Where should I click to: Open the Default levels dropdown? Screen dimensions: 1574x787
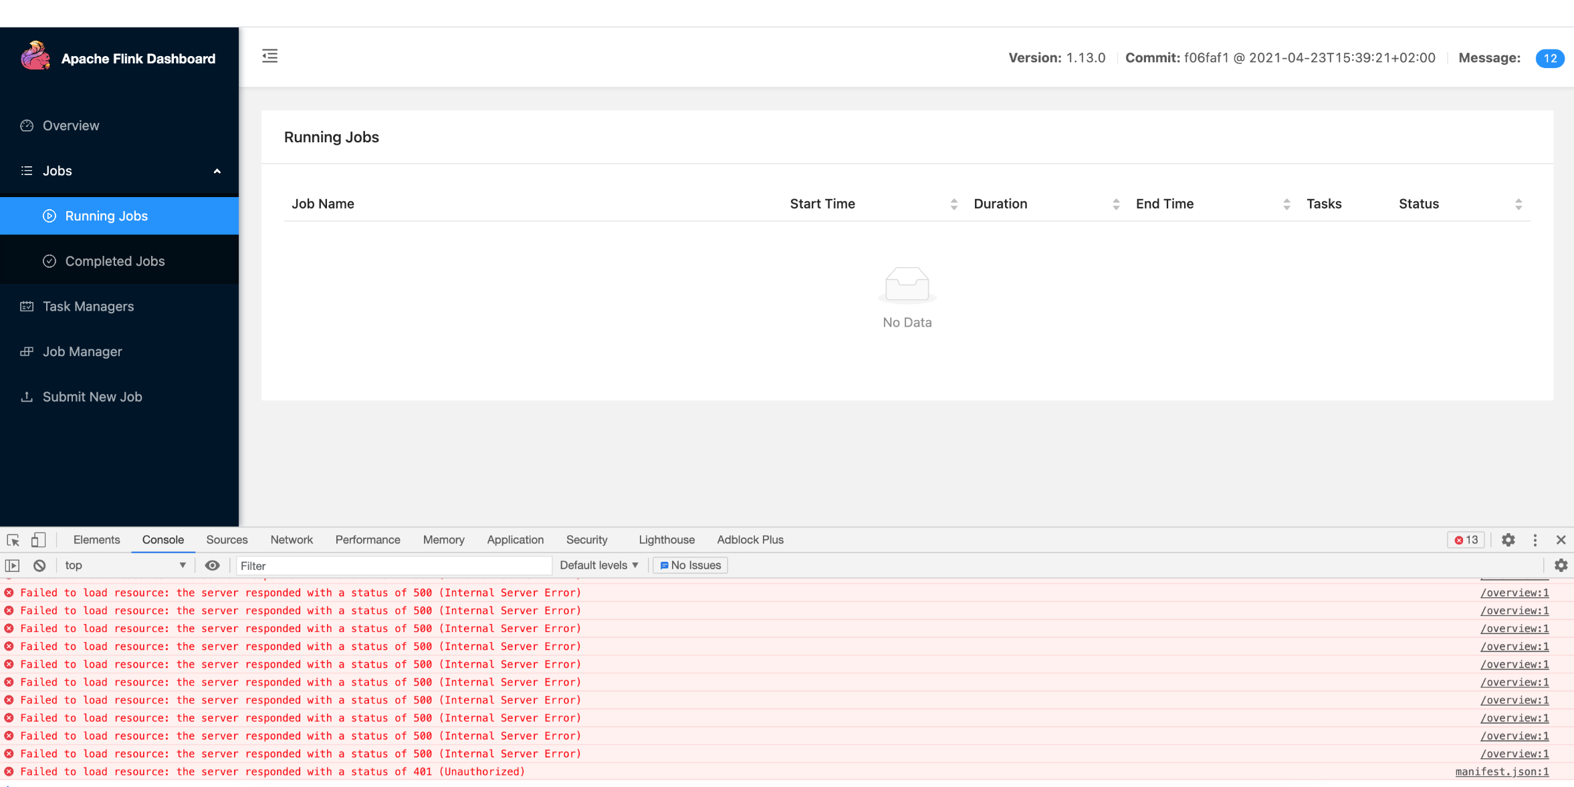pyautogui.click(x=599, y=565)
